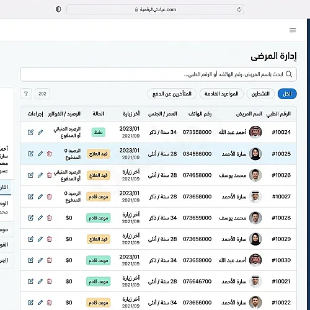
Task: Click the نشط status badge in row #10024
Action: tap(99, 132)
